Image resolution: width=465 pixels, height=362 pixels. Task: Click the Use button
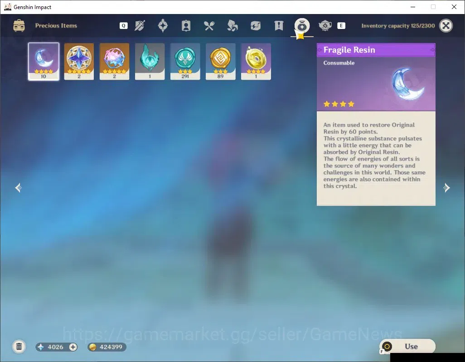tap(407, 346)
